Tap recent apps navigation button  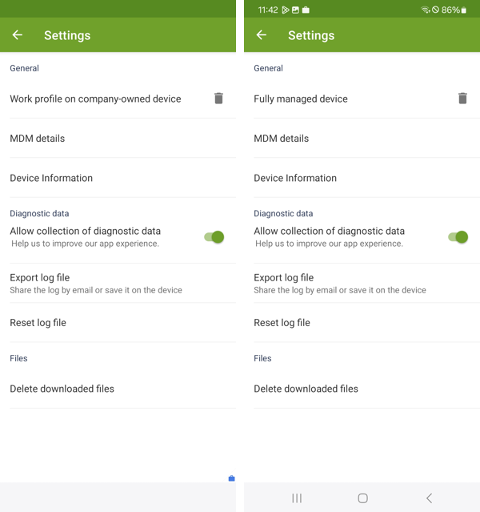tap(297, 498)
